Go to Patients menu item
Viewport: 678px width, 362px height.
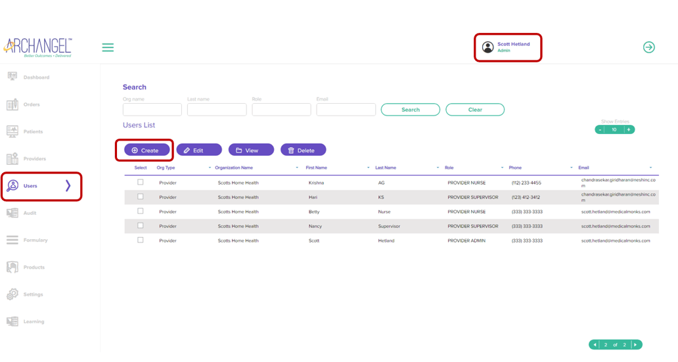tap(33, 131)
